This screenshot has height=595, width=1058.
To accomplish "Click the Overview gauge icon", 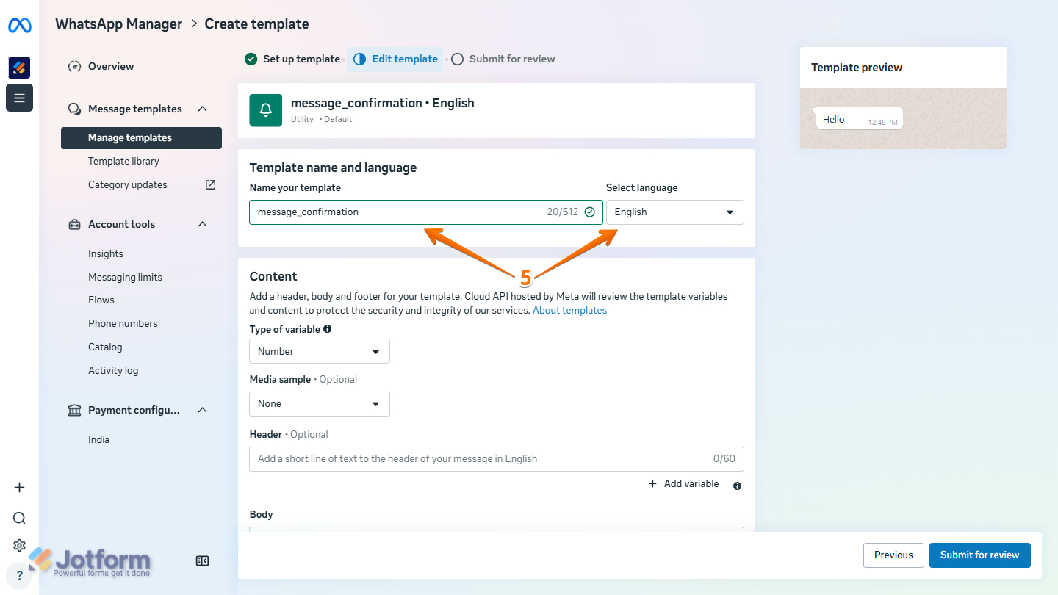I will tap(74, 66).
